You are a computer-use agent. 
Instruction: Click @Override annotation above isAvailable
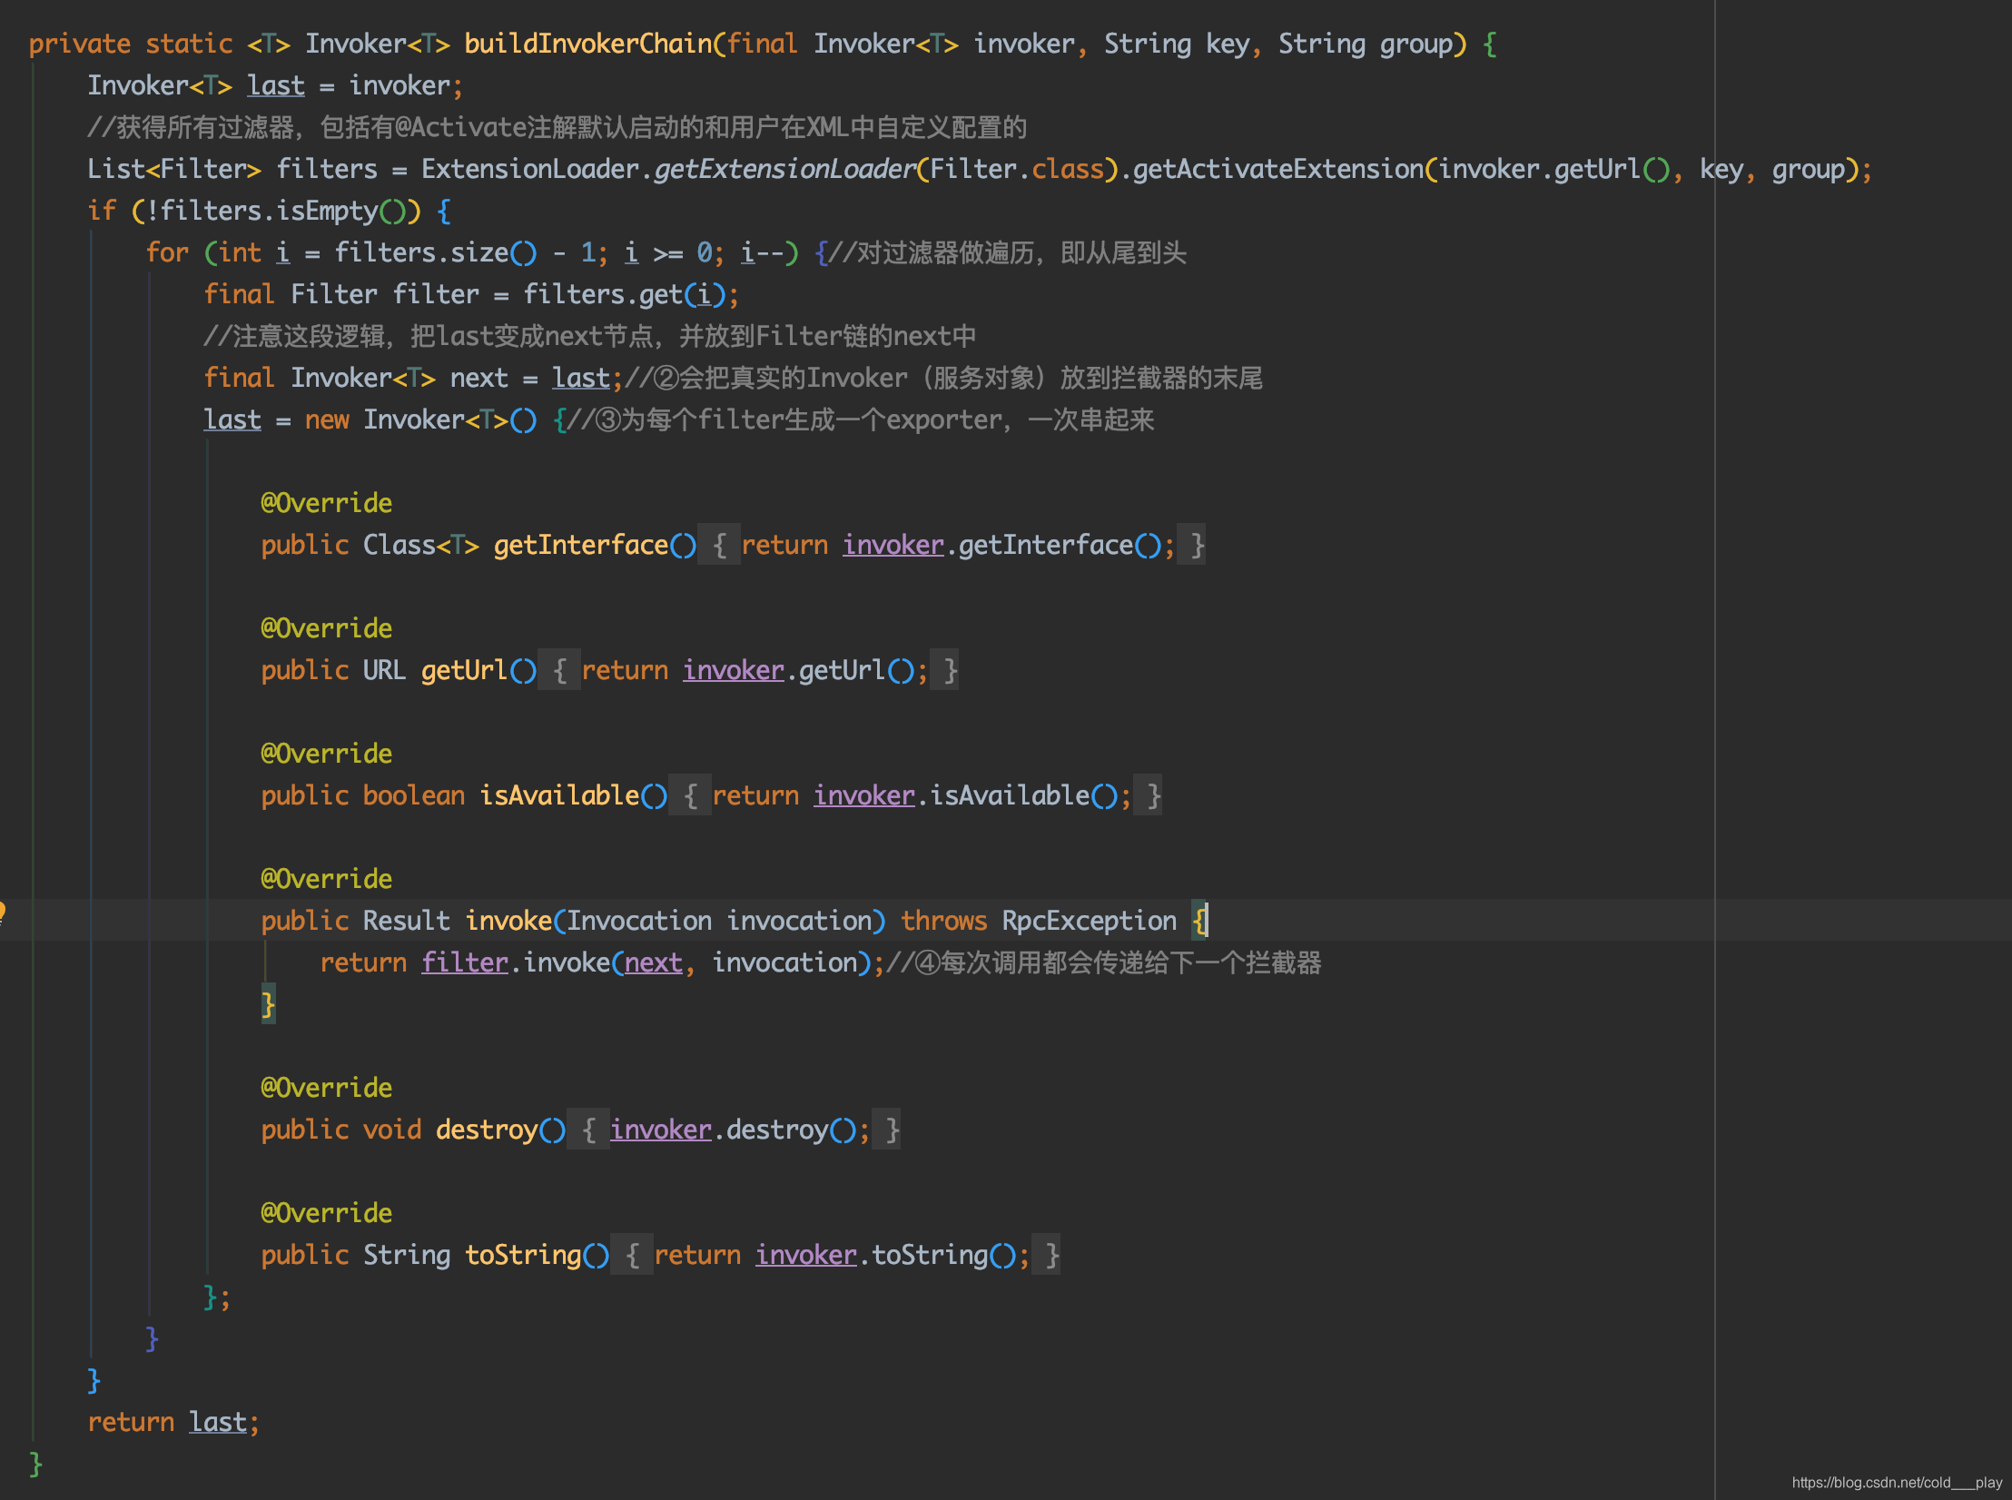327,754
